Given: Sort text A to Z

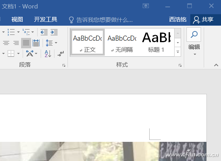Looking at the screenshot, I should point(48,54).
